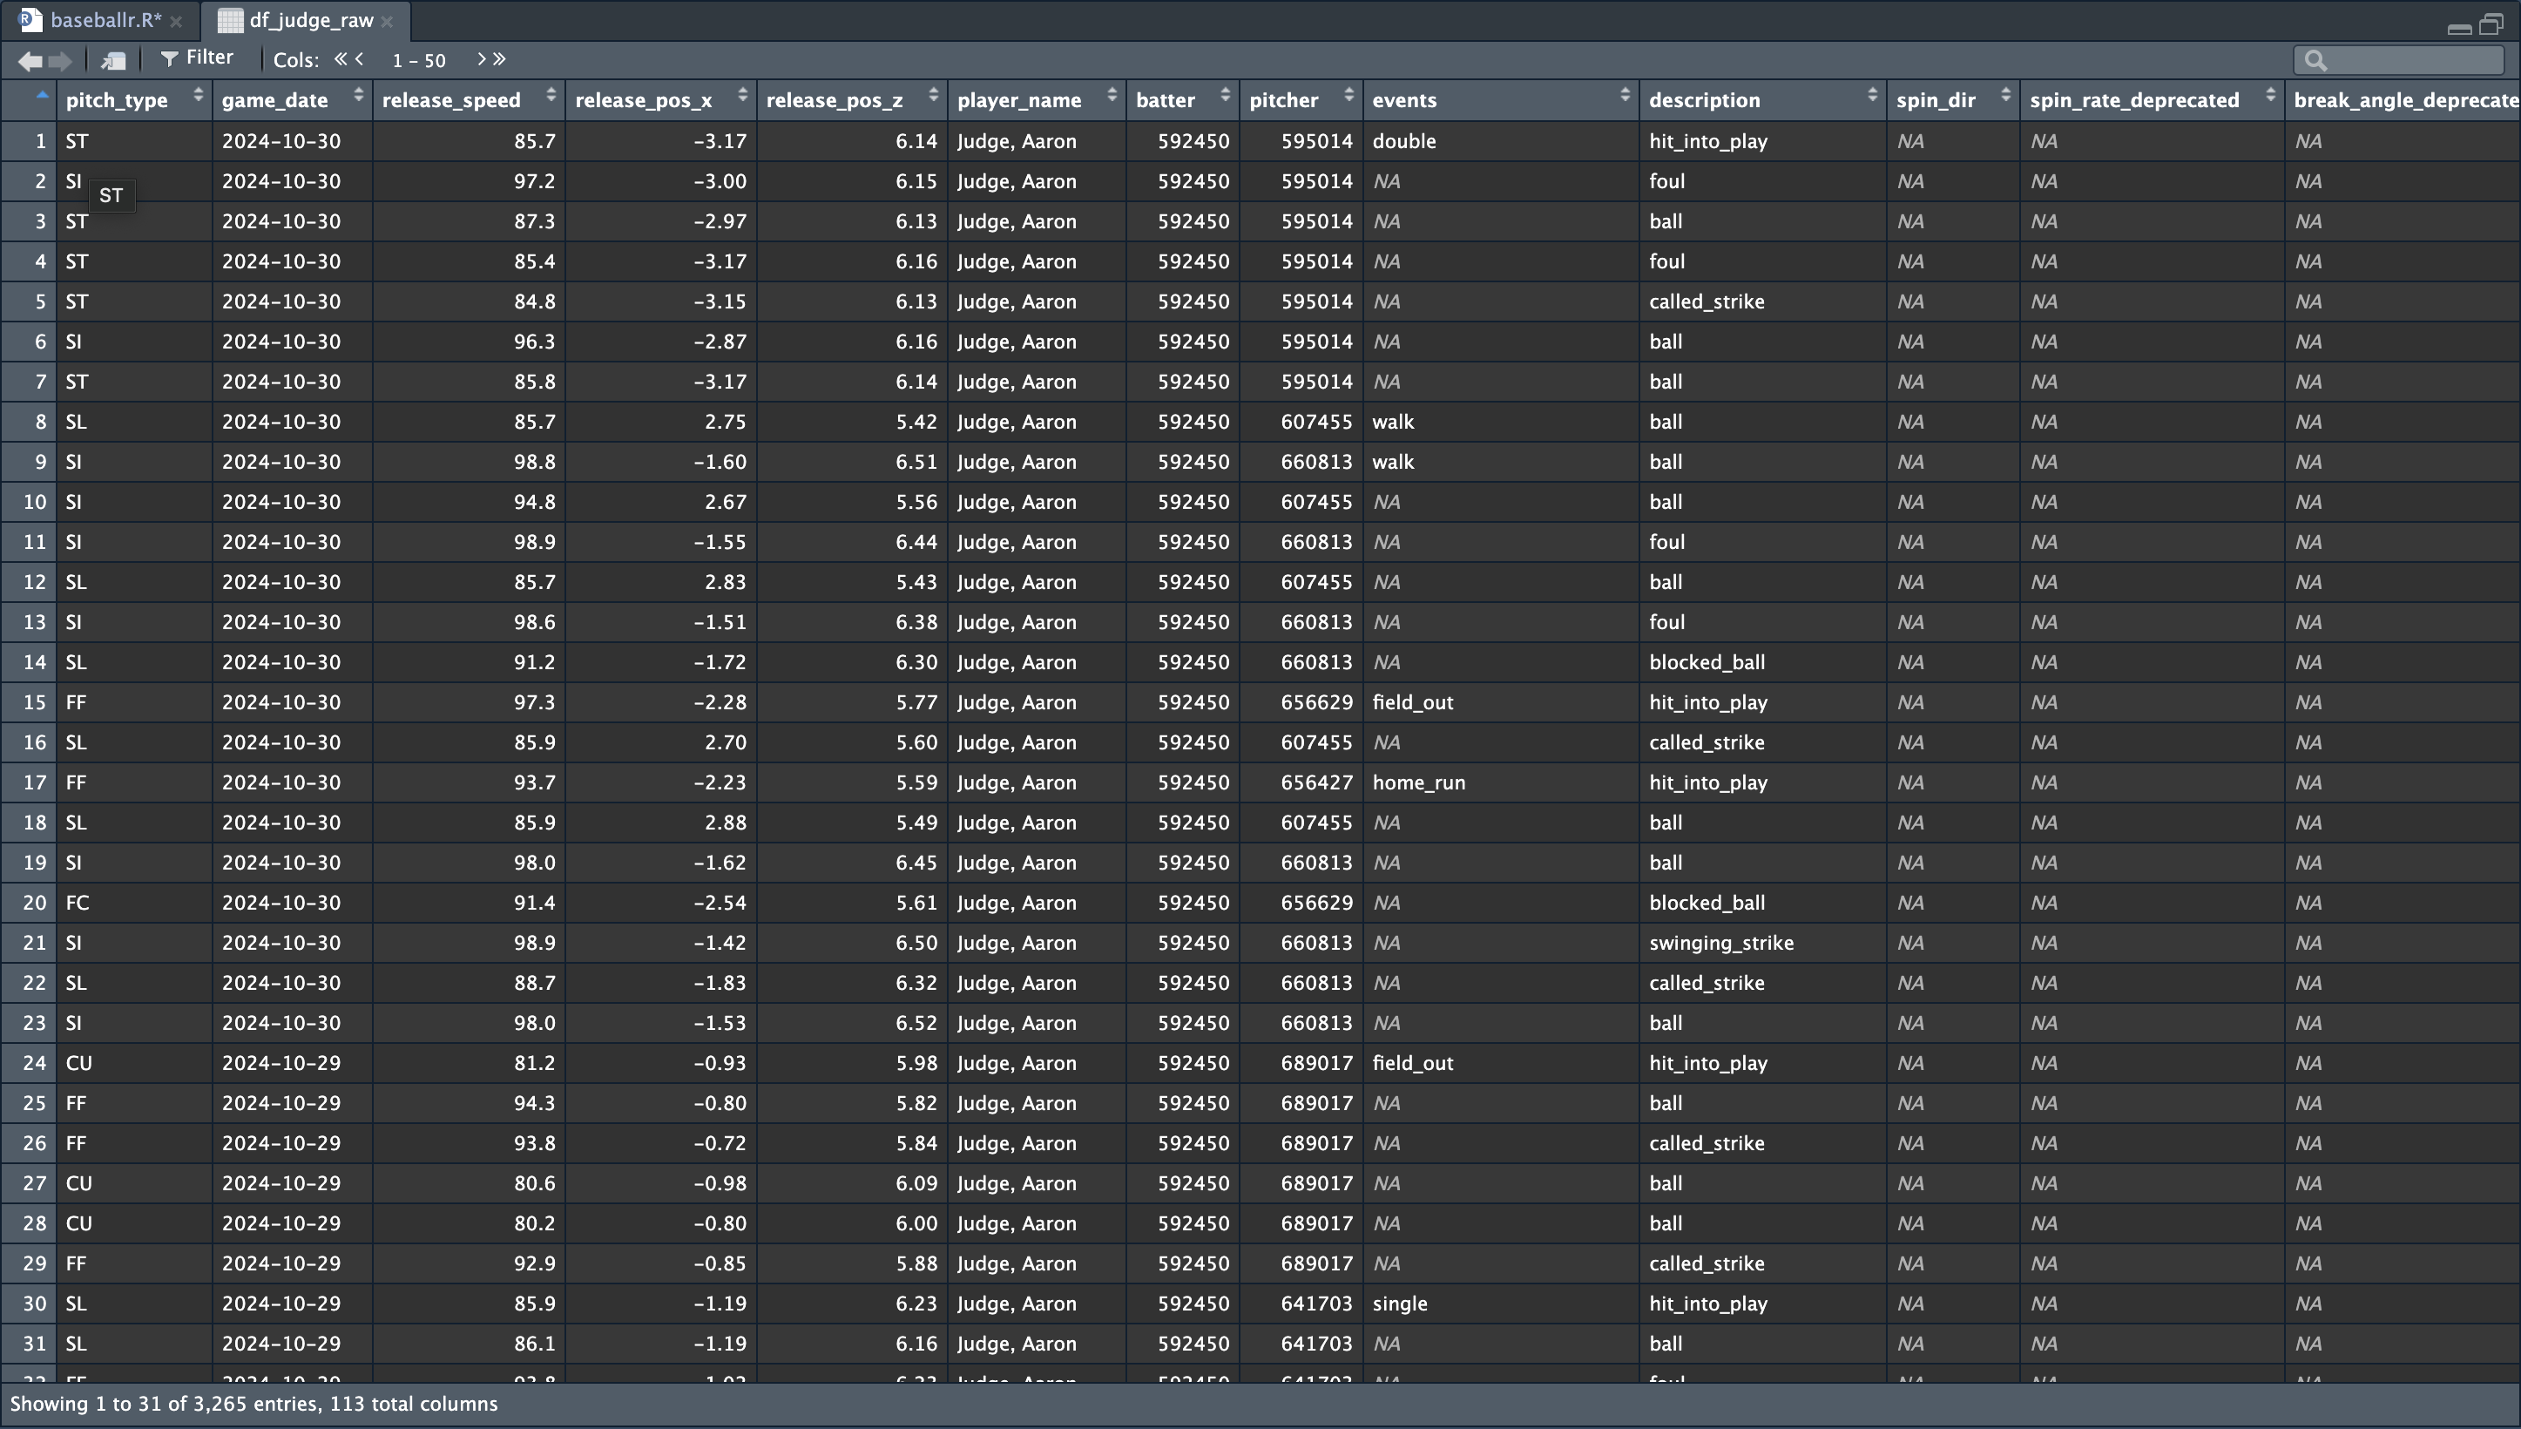Sort by the release_speed column arrows
Screen dimensions: 2521x1429
point(551,95)
